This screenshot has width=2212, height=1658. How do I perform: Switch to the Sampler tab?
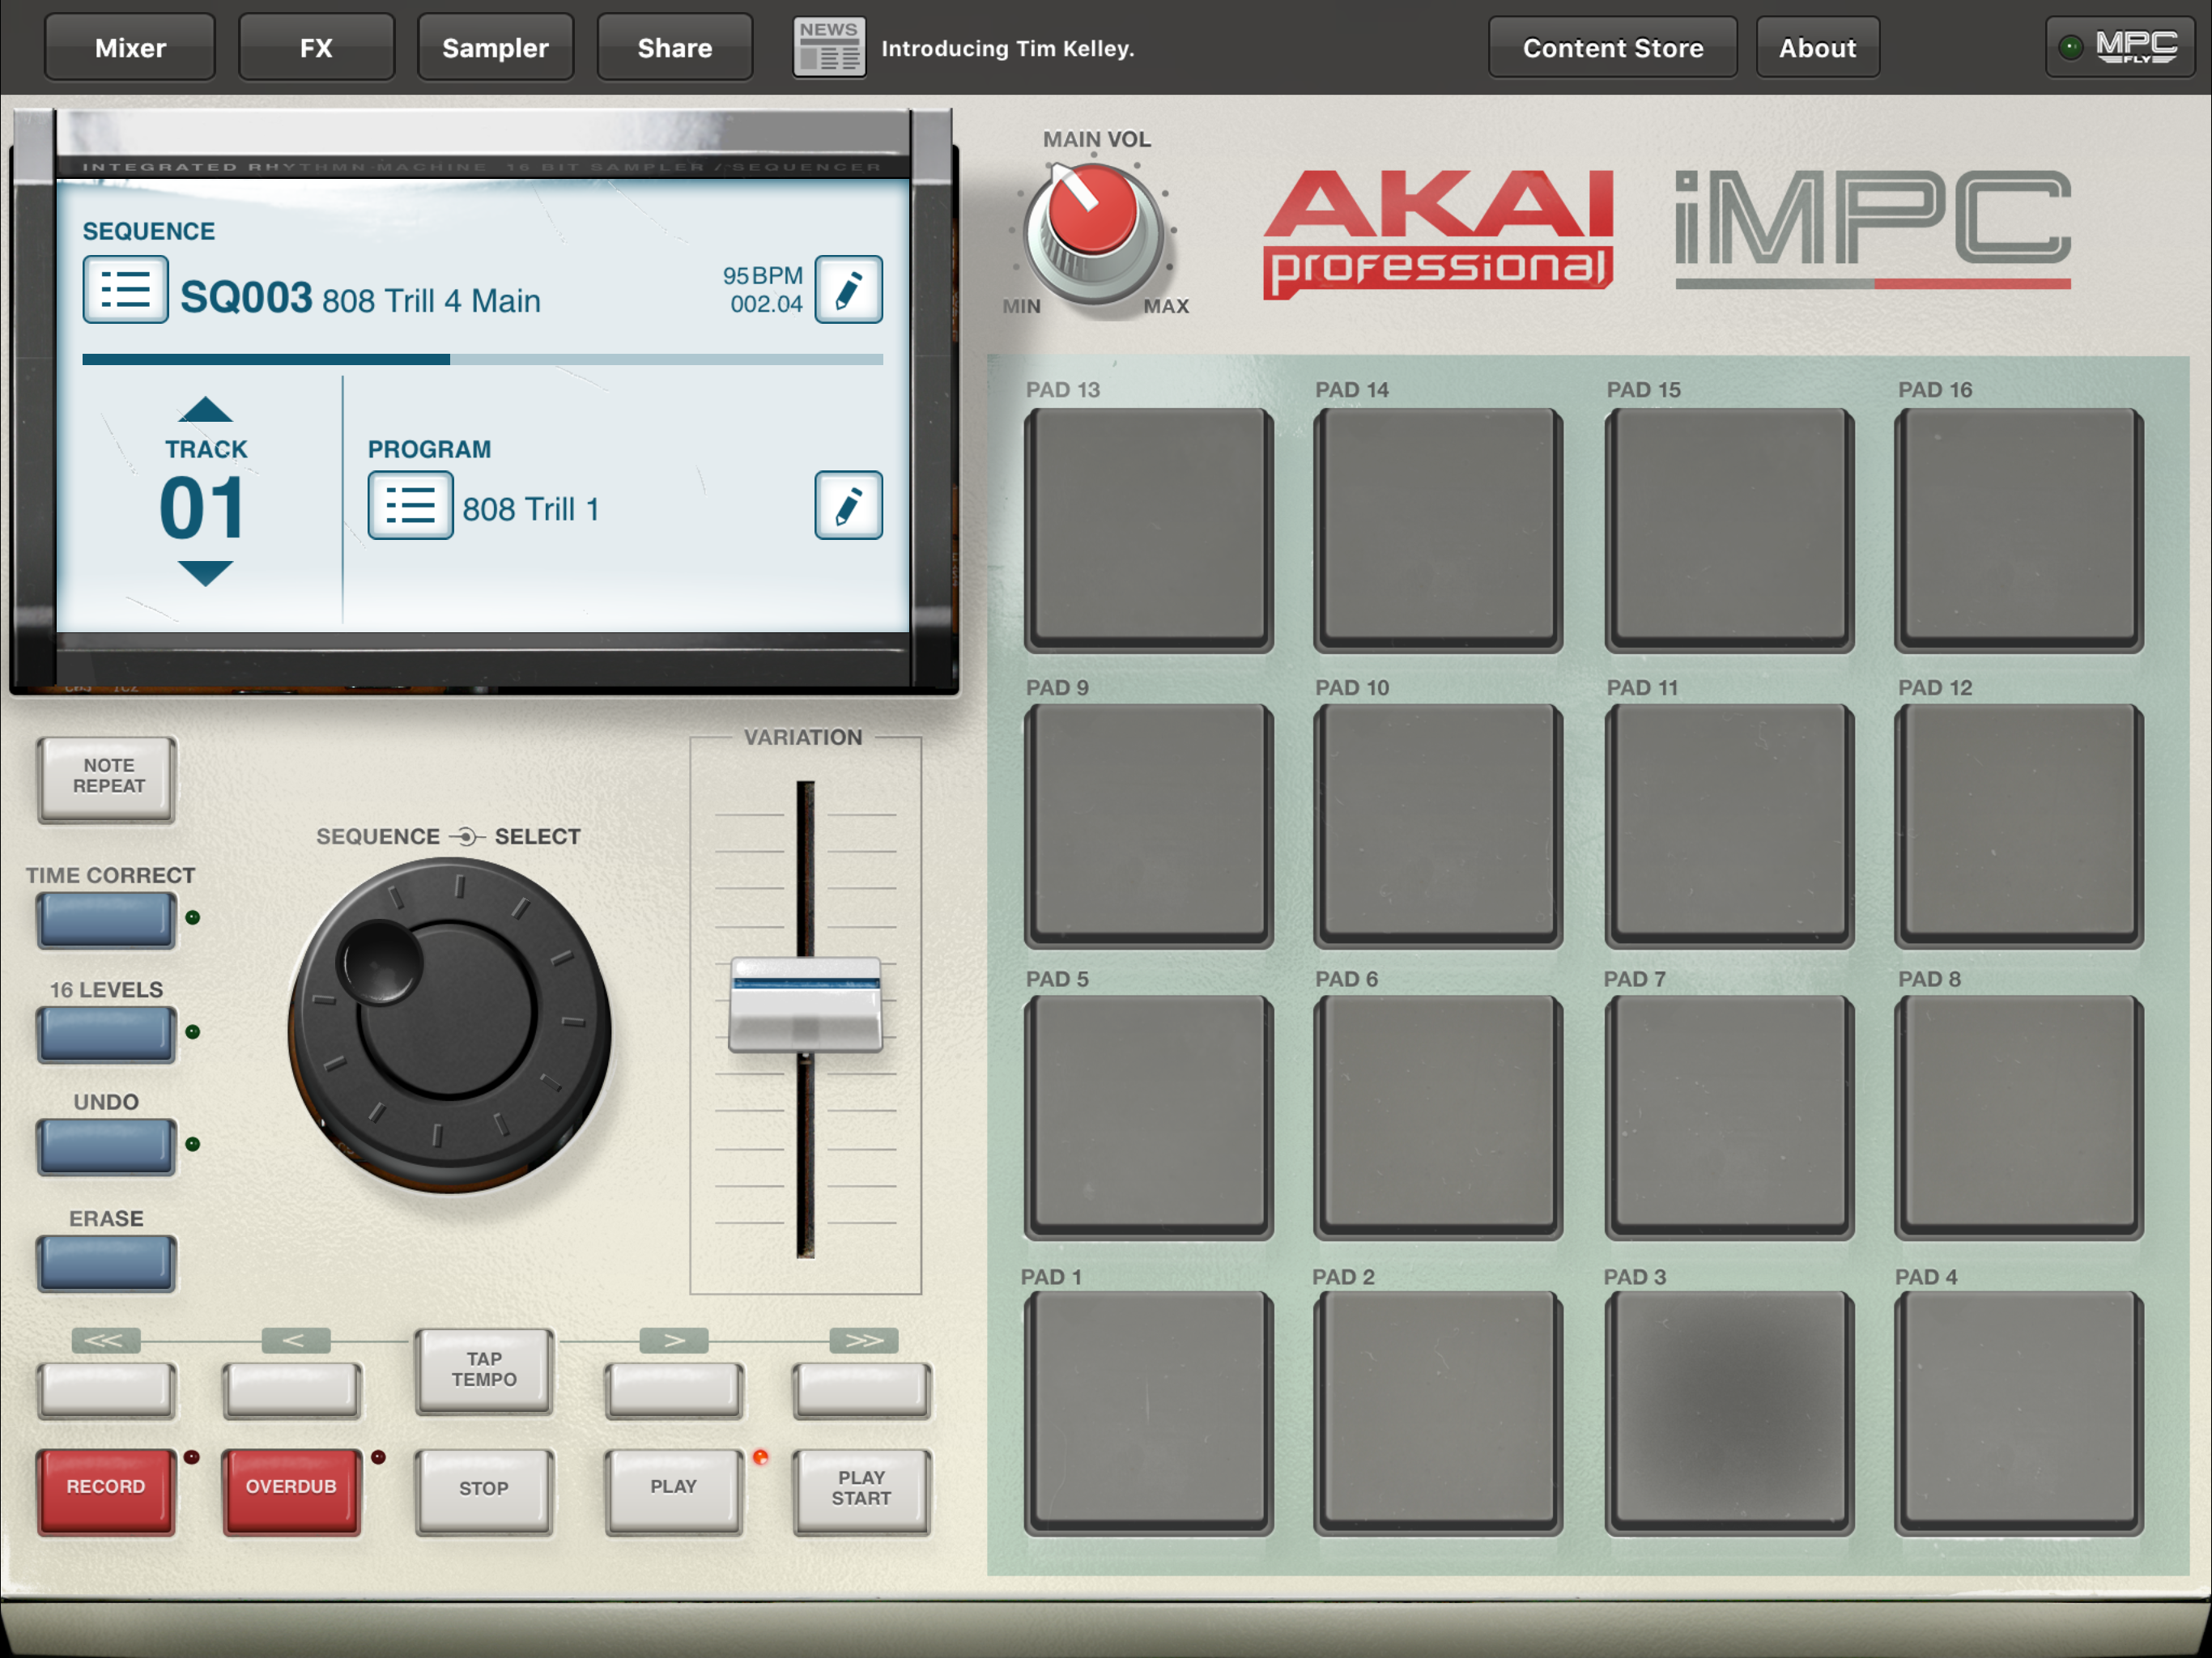click(x=495, y=47)
